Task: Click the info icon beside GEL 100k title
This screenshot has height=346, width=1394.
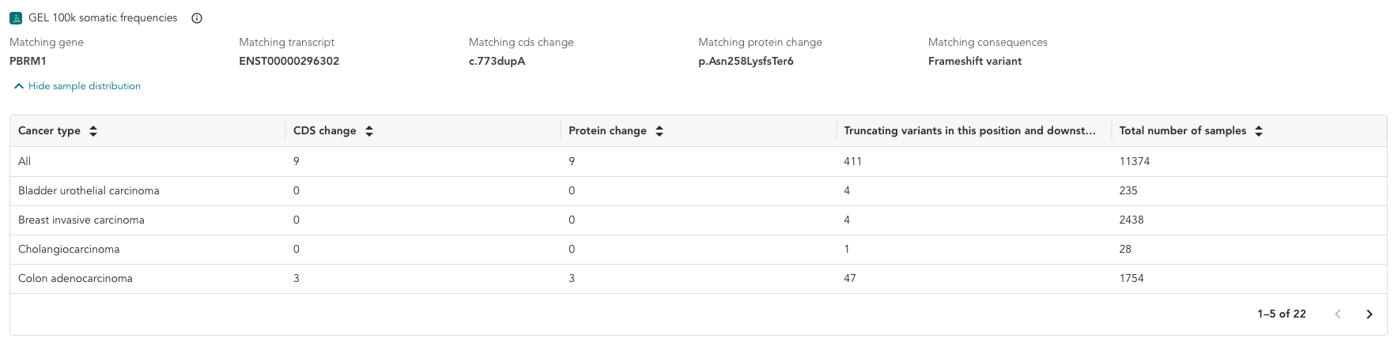Action: tap(197, 18)
